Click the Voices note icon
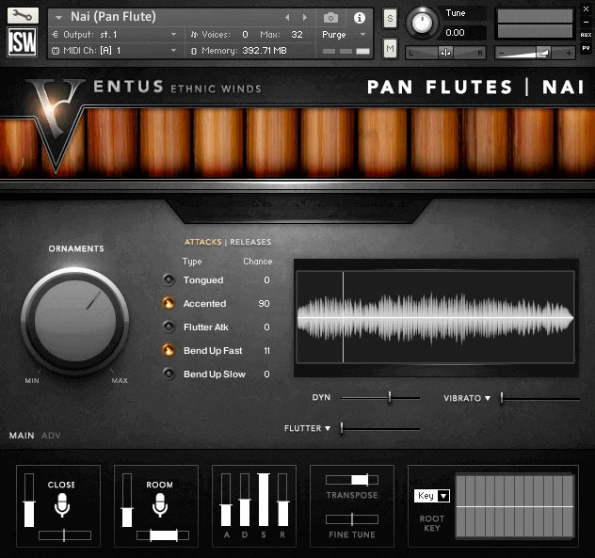Viewport: 595px width, 558px height. (x=194, y=35)
